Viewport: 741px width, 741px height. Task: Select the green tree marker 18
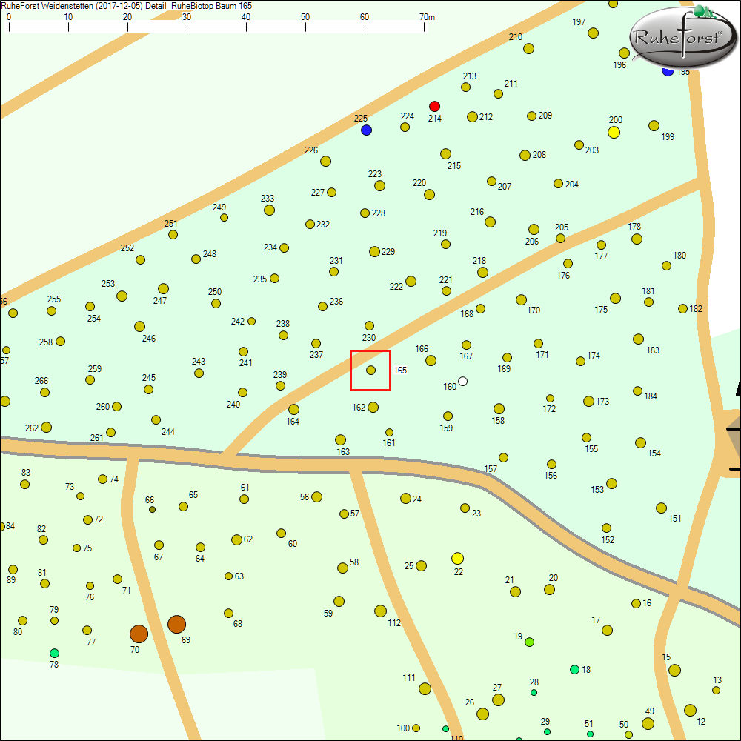[x=574, y=670]
